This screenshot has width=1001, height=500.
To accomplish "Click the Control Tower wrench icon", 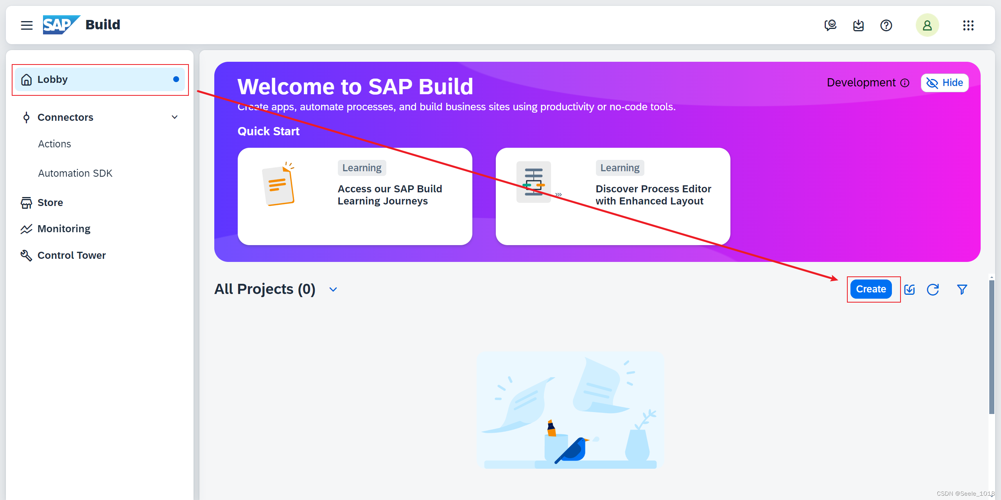I will coord(26,255).
